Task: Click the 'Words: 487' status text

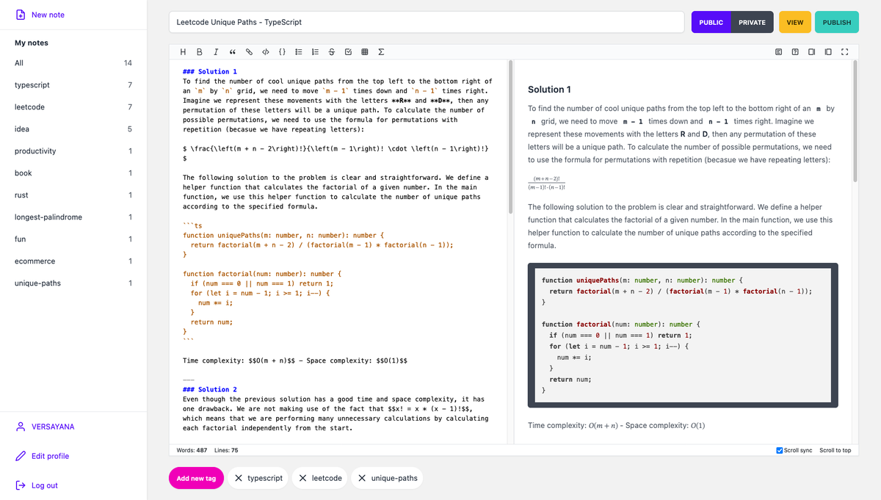Action: (192, 450)
